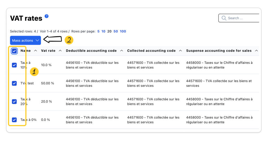Click into the Search input field
Viewport: 268px width, 141px height.
242,18
